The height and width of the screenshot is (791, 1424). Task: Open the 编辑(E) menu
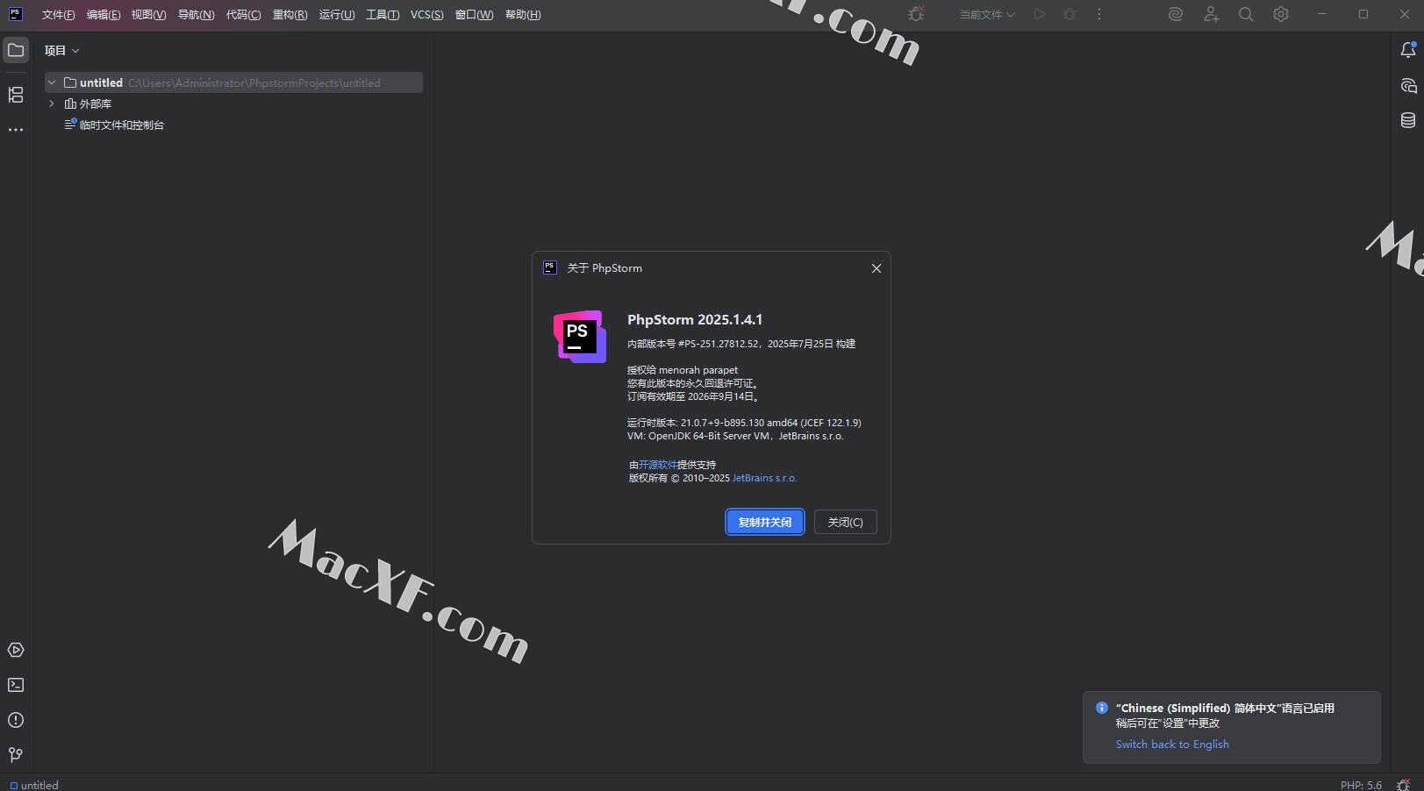coord(104,15)
